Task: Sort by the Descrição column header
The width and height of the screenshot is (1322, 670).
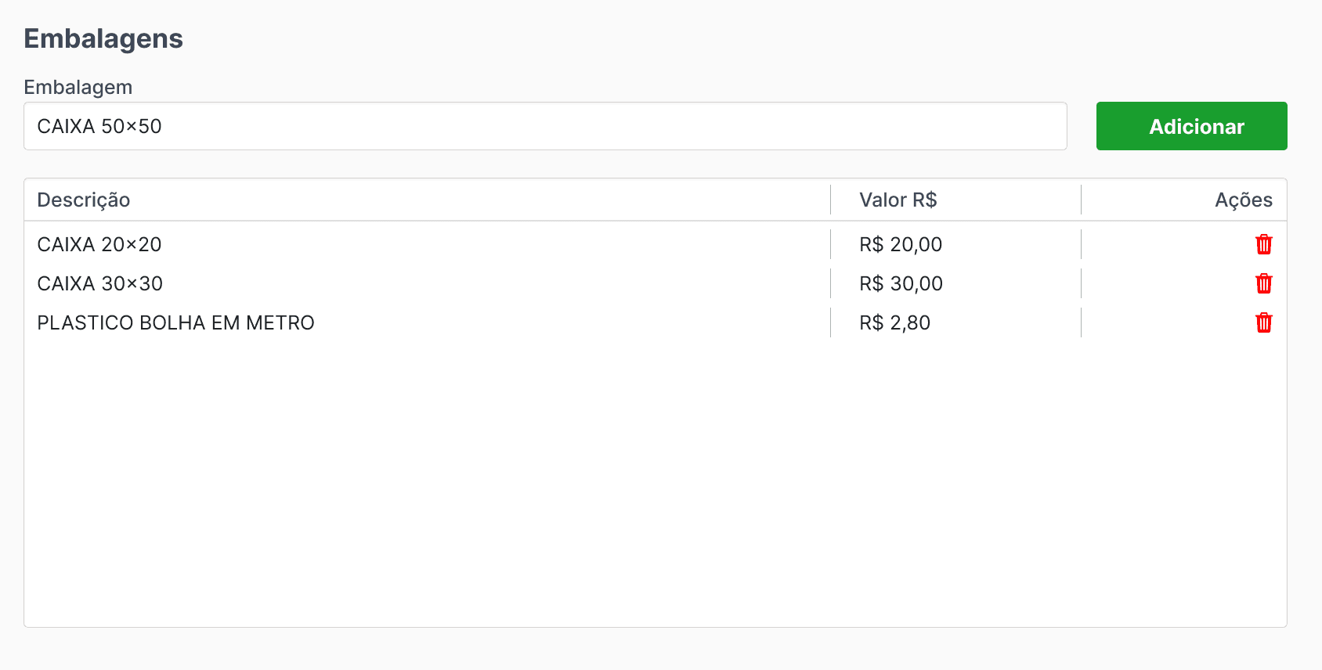Action: pos(84,200)
